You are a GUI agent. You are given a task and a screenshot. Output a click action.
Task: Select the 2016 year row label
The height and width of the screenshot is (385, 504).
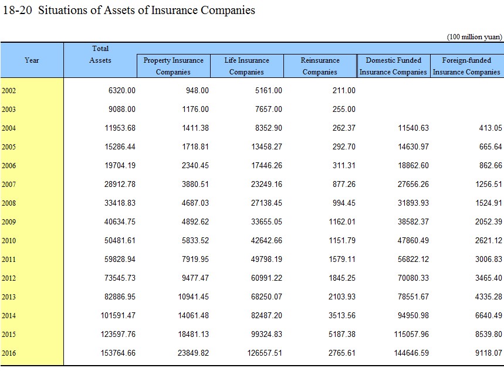point(9,353)
